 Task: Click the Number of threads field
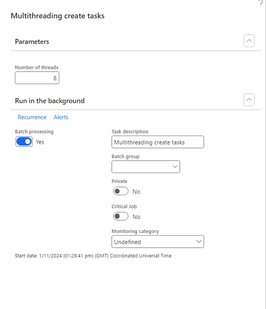click(x=37, y=78)
